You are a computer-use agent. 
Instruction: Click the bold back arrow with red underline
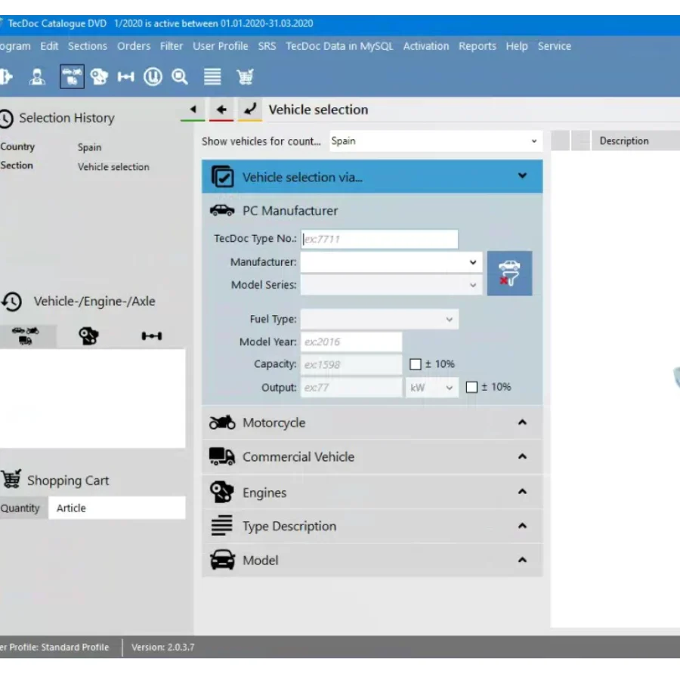221,110
